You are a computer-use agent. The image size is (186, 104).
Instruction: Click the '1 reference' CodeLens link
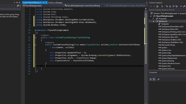(45, 35)
